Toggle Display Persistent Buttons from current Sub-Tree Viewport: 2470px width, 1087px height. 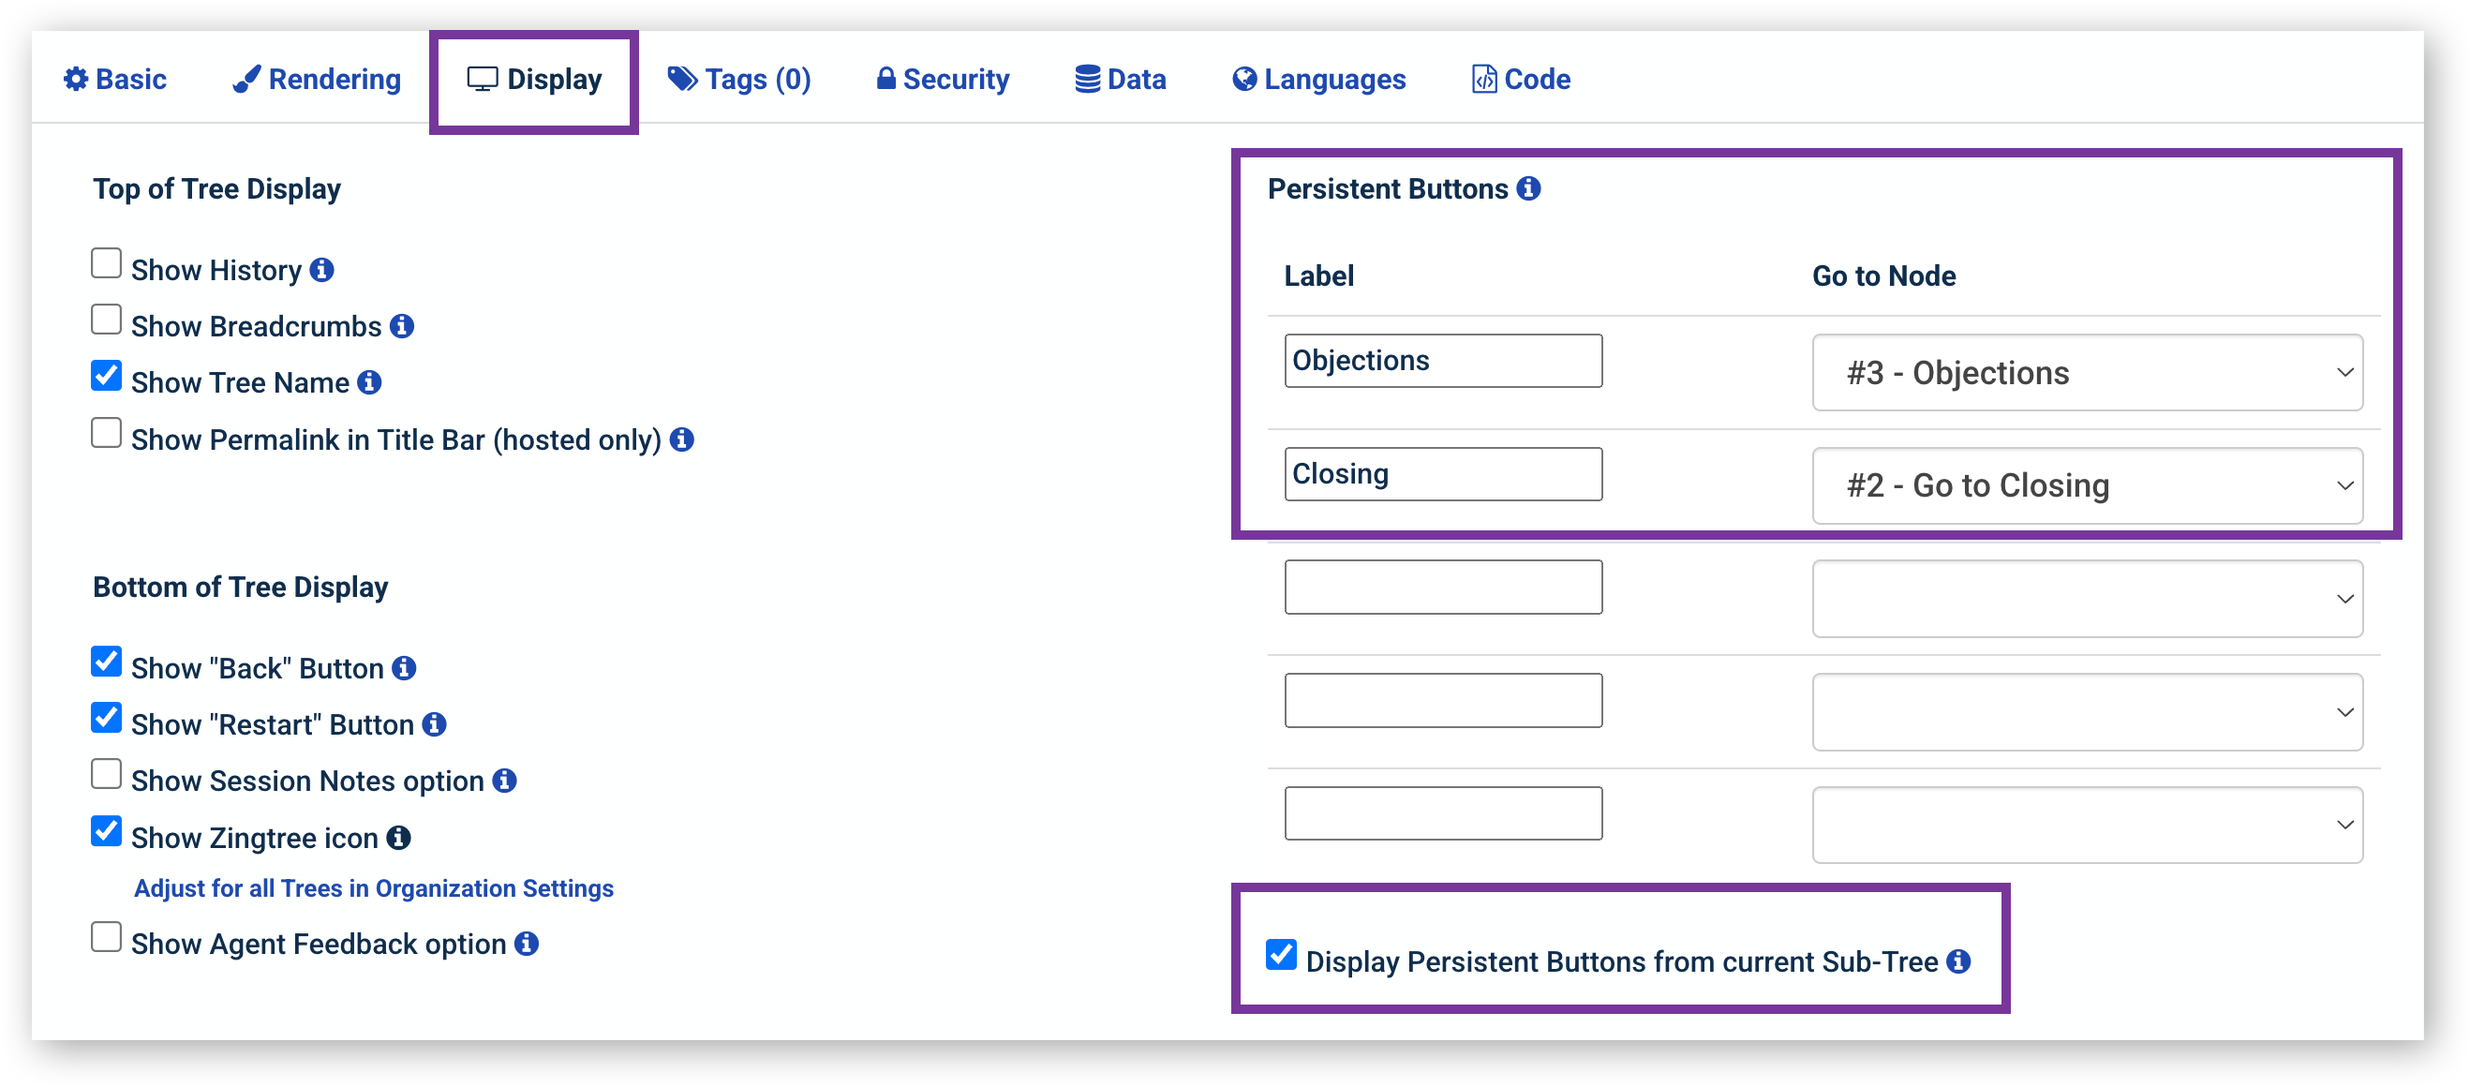coord(1281,955)
